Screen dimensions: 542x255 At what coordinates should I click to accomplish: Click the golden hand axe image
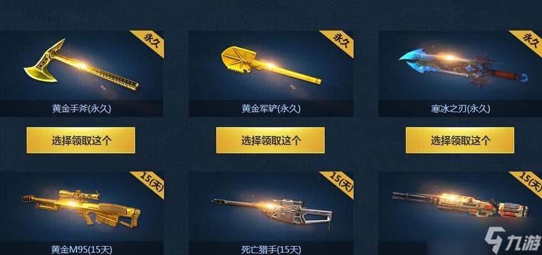tap(81, 66)
